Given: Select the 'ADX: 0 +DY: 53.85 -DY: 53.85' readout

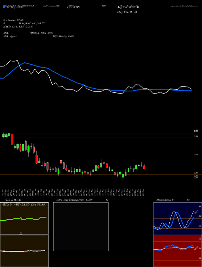Looking at the screenshot, I should pos(23,204).
